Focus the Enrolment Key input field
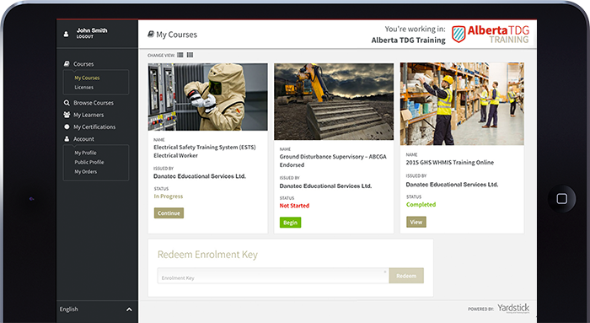 coord(273,276)
